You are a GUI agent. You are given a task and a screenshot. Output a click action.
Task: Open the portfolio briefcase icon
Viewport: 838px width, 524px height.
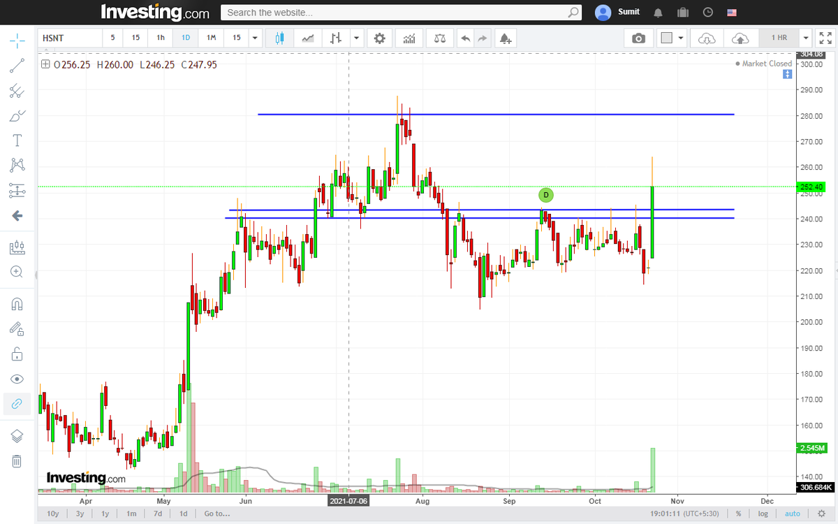[x=683, y=13]
